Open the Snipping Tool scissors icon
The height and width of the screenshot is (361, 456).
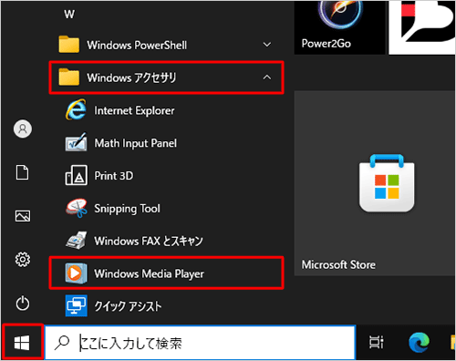tap(77, 208)
